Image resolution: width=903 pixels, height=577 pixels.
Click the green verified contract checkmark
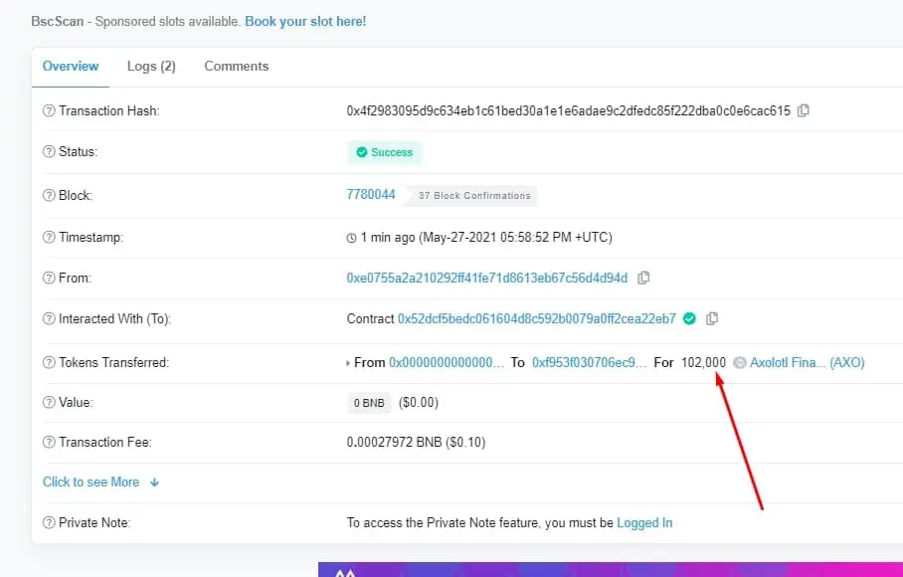(x=689, y=318)
